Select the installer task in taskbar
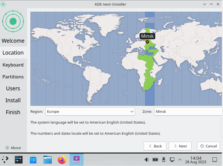The image size is (223, 166). [x=77, y=160]
